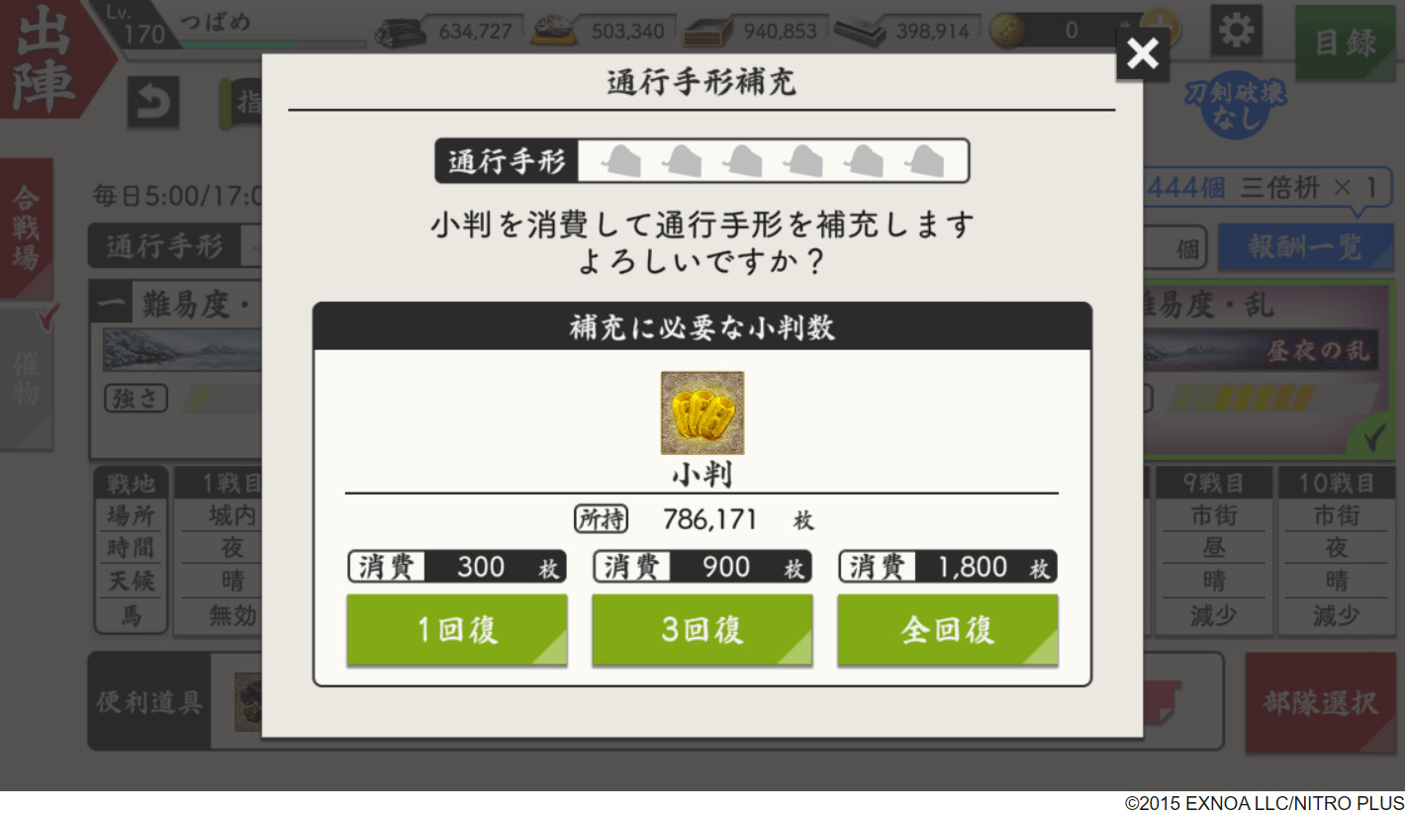Click the steel ingot resource icon
Screen dimensions: 1405x814
(x=554, y=32)
